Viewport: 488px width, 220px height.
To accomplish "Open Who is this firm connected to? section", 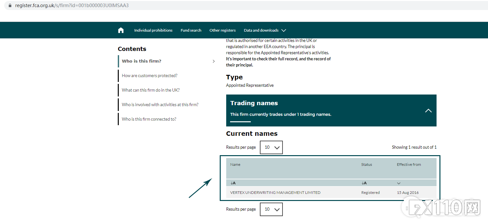I will pos(149,119).
